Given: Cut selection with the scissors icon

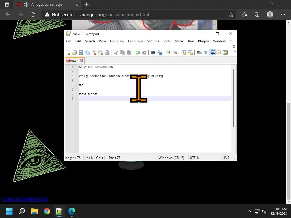Looking at the screenshot, I should tap(116, 53).
